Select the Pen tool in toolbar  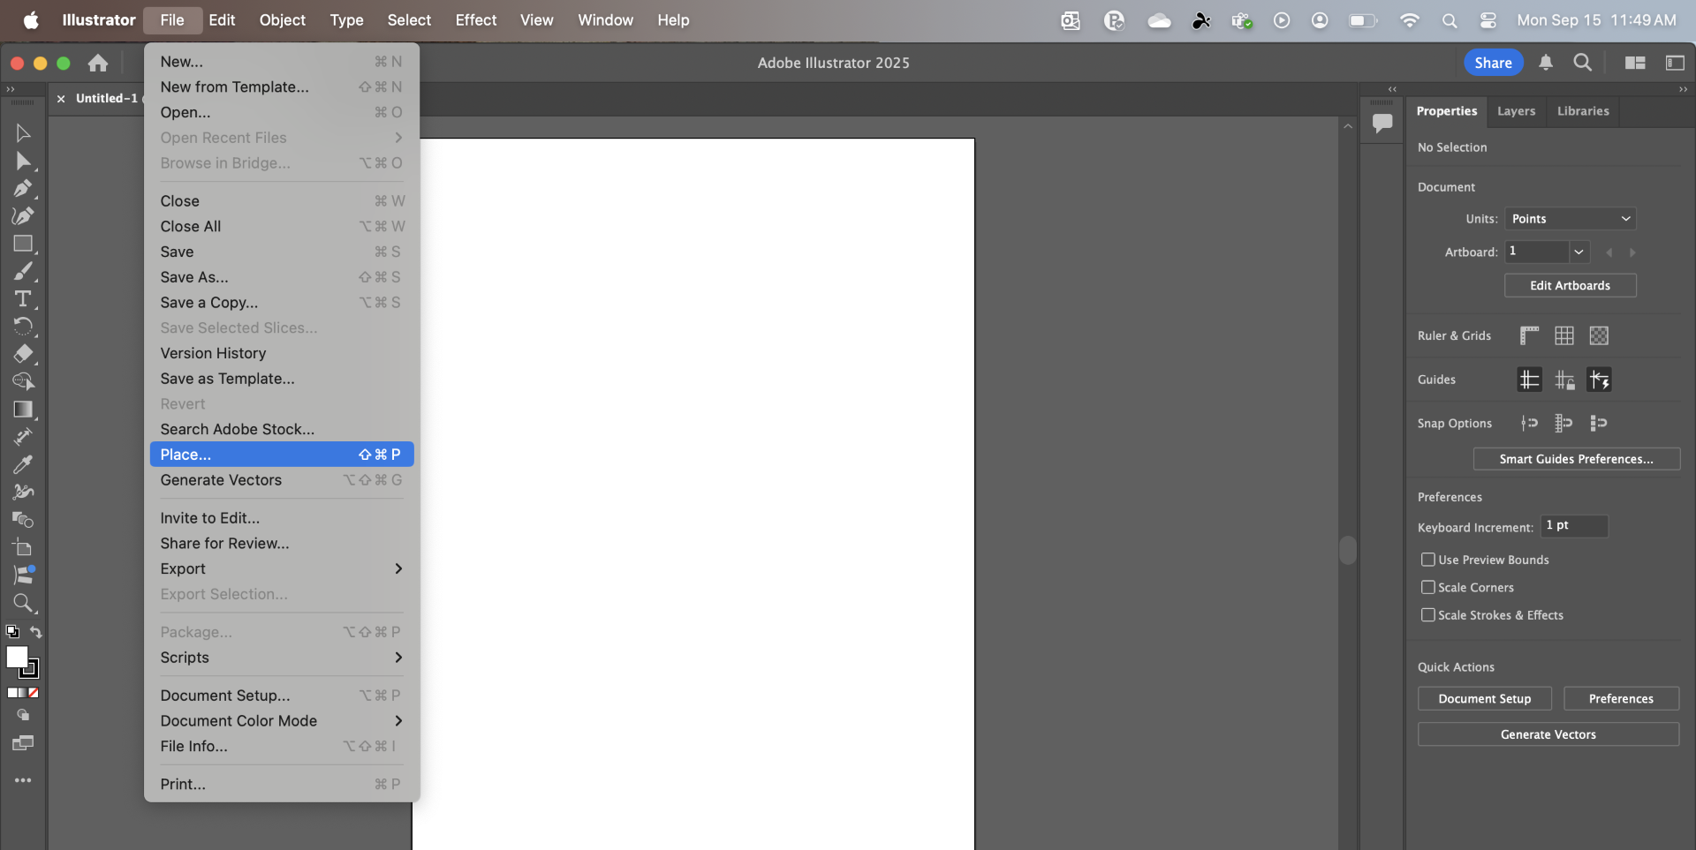23,188
